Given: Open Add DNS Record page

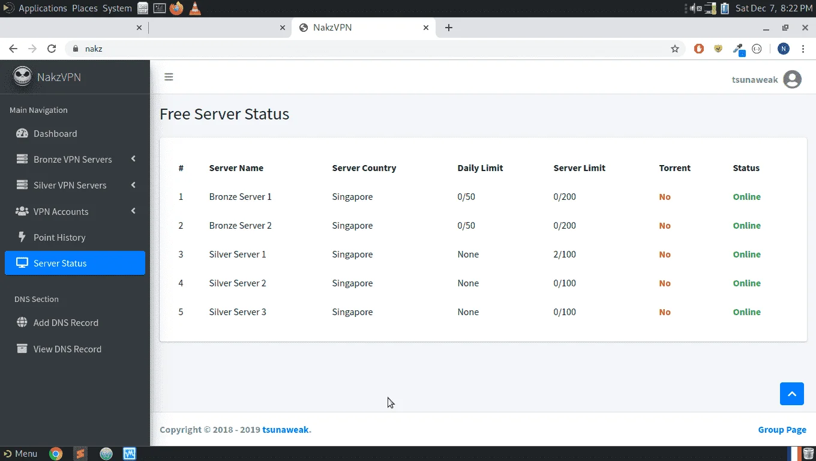Looking at the screenshot, I should [75, 322].
